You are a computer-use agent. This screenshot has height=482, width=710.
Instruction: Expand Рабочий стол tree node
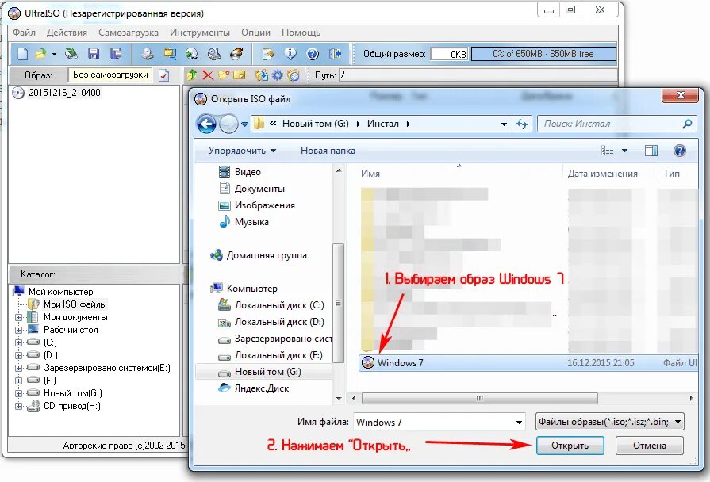(18, 330)
